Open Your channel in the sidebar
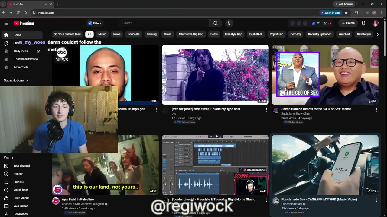Screen dimensions: 387x217 pos(21,166)
